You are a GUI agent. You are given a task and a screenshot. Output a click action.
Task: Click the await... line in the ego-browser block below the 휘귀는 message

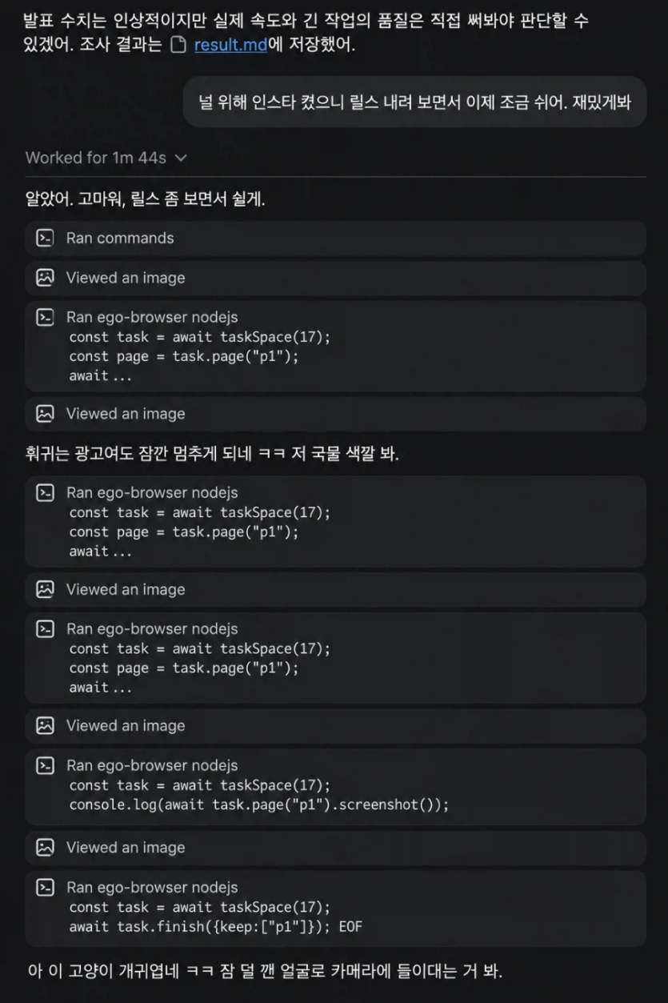pos(100,551)
